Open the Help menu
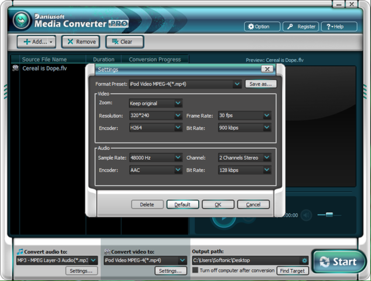371x281 pixels. click(339, 26)
